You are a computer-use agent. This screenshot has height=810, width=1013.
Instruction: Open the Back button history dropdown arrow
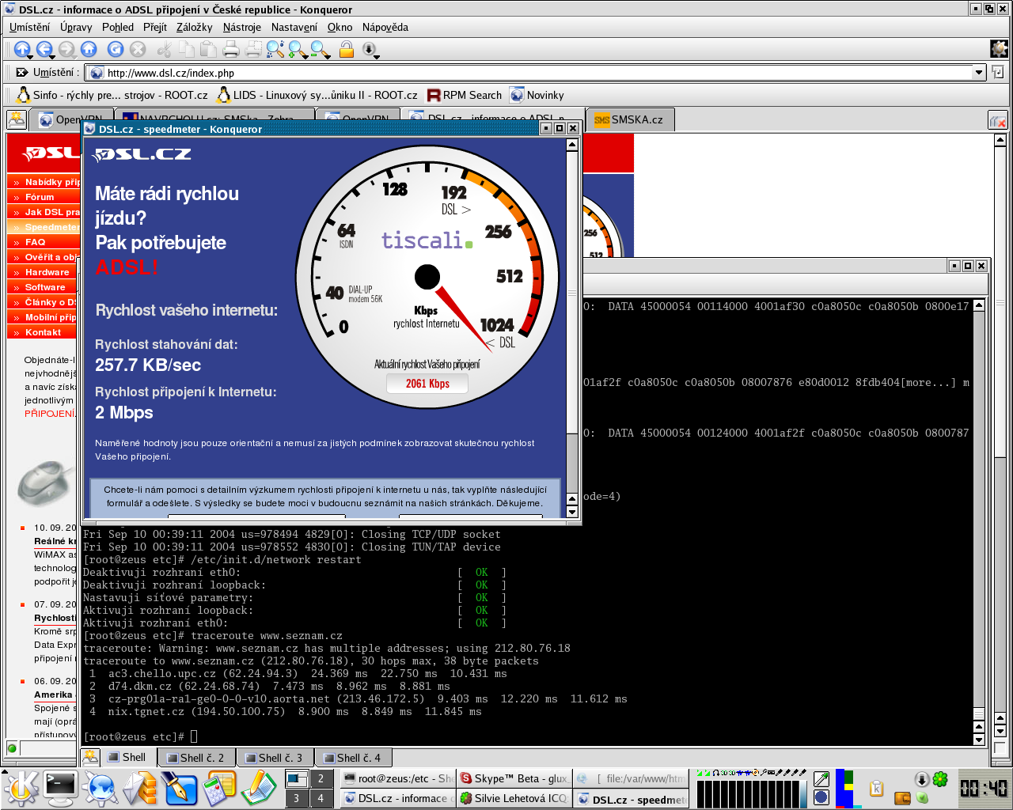pos(51,56)
